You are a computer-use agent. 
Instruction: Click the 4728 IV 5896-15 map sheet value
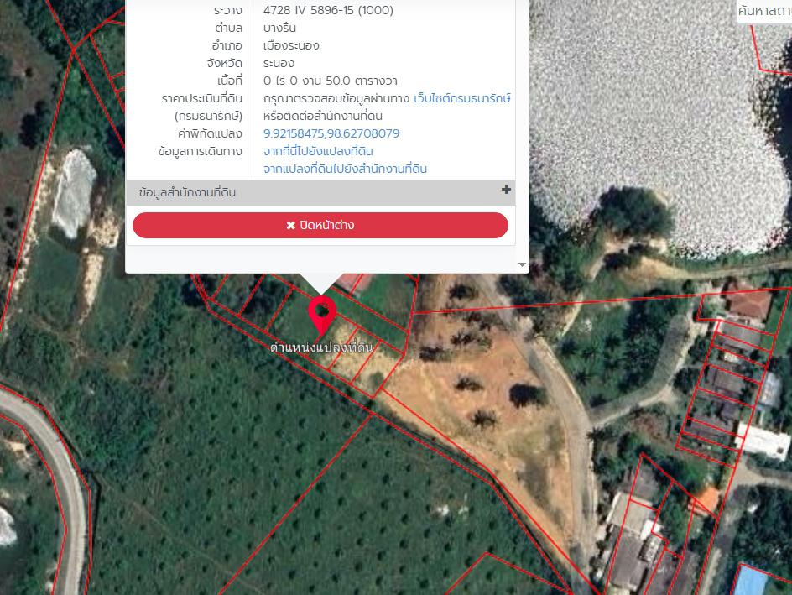(328, 10)
